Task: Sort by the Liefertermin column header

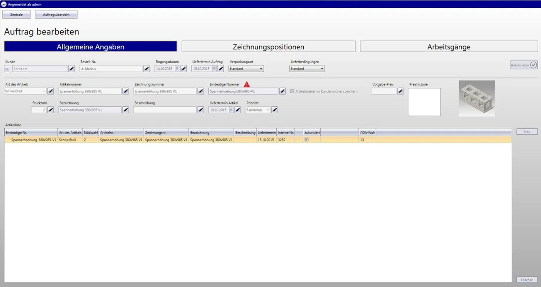Action: tap(266, 132)
